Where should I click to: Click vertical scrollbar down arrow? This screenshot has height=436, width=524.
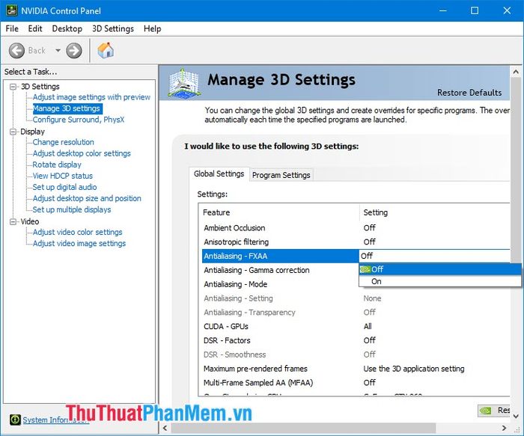coord(516,417)
